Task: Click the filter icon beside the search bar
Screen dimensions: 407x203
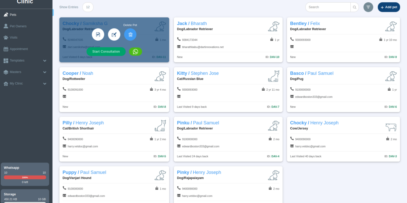Action: [368, 7]
